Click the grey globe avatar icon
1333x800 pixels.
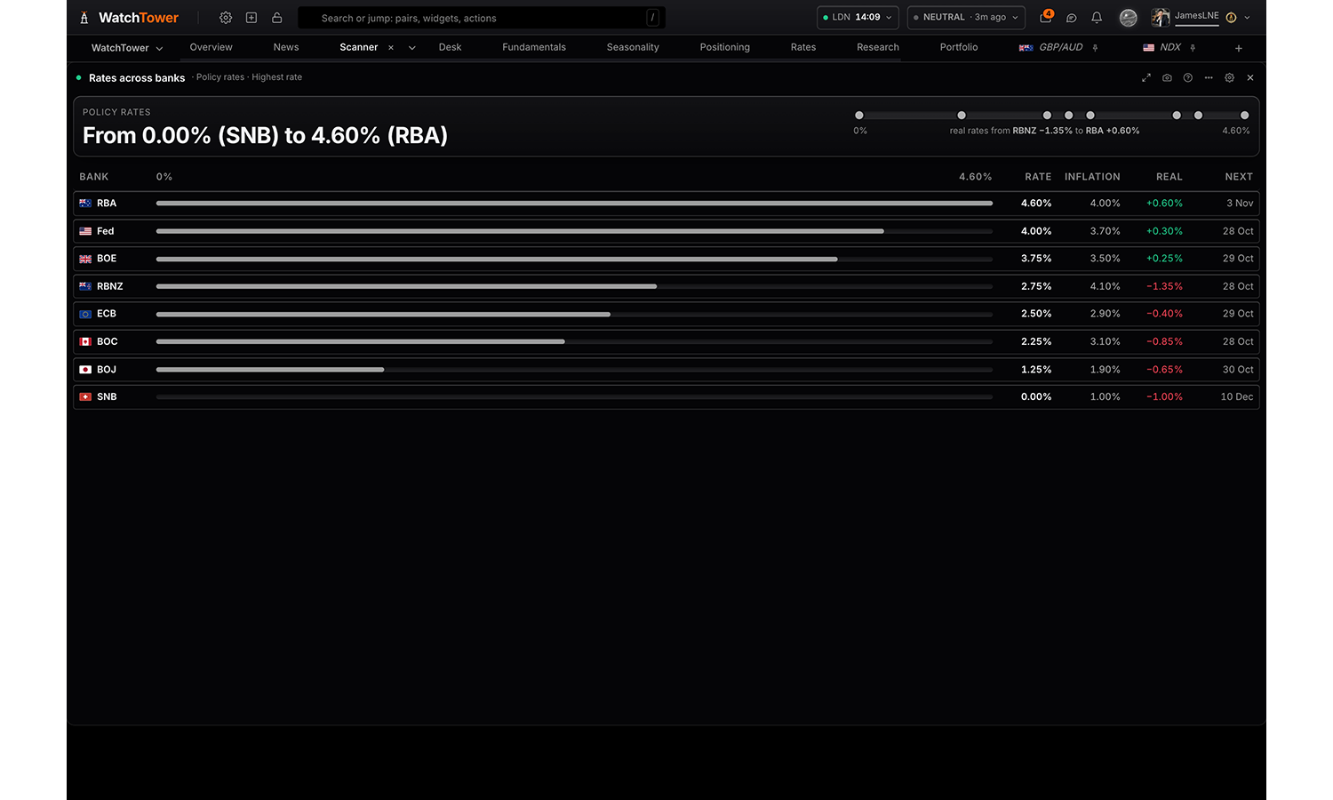pyautogui.click(x=1129, y=18)
